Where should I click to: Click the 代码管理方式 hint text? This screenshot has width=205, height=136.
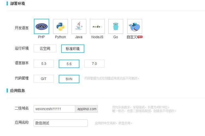pyautogui.click(x=112, y=78)
